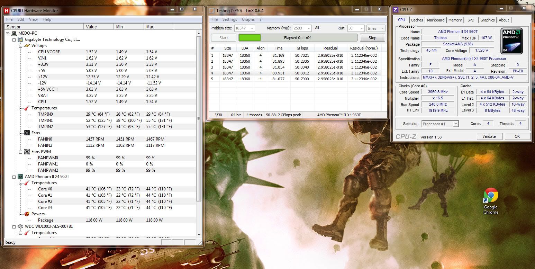Click the All memory button in LinX

click(317, 28)
